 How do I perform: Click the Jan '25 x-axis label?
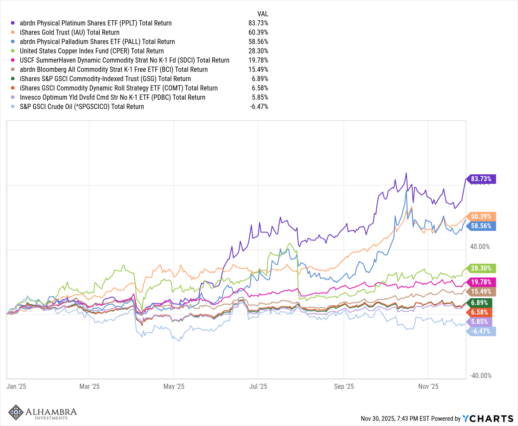[x=16, y=386]
